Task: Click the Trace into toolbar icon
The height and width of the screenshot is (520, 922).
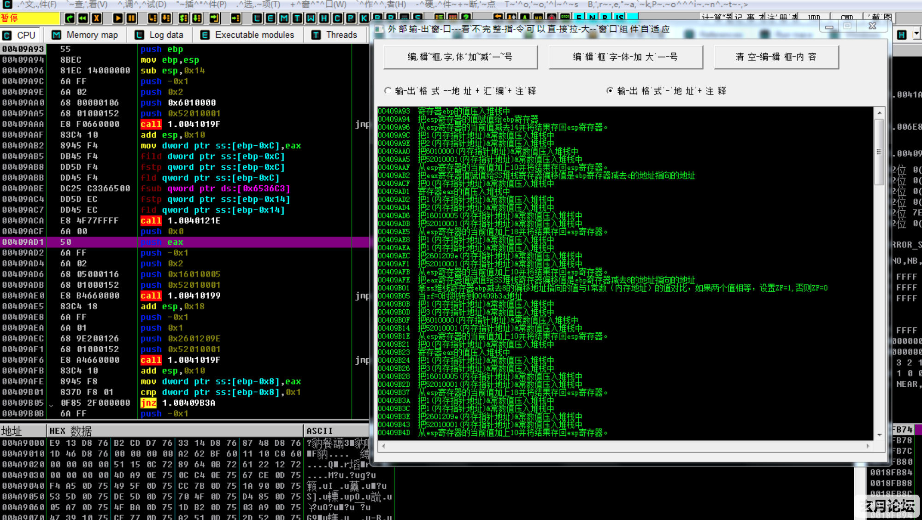Action: click(184, 18)
